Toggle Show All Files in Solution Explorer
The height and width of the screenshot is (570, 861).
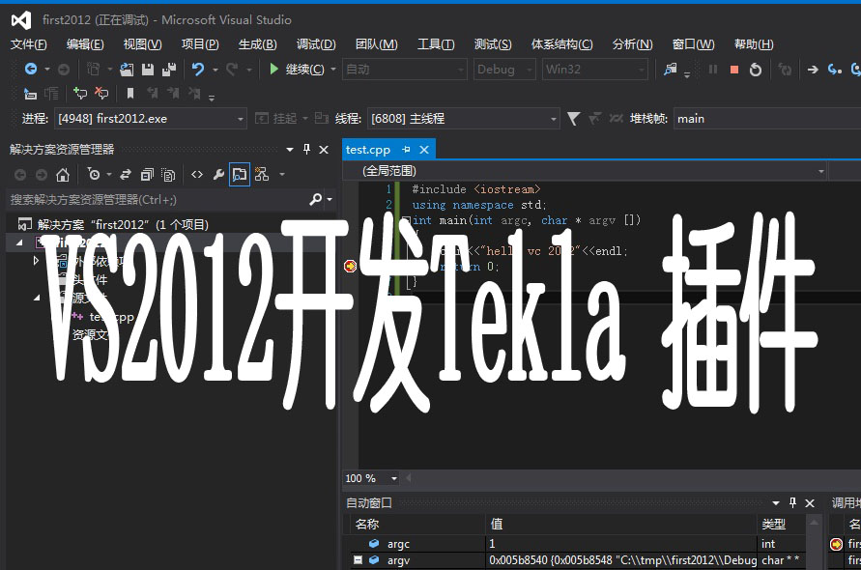[168, 175]
